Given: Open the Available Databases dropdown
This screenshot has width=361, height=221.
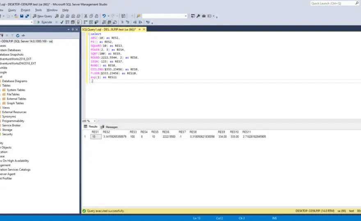Looking at the screenshot, I should (32, 22).
